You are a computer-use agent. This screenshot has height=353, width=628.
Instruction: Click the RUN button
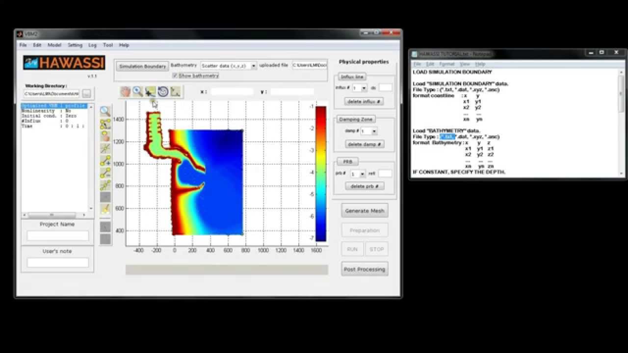point(352,249)
